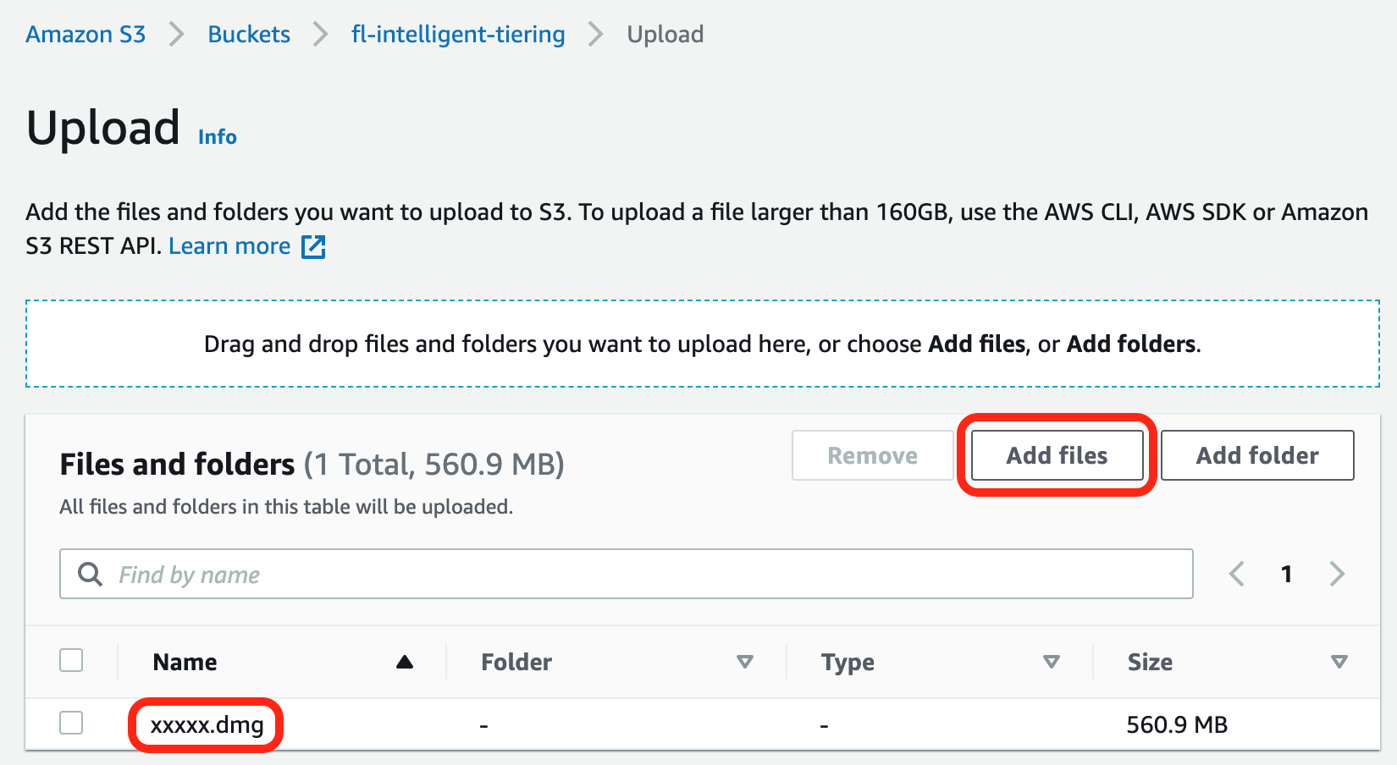Screen dimensions: 1397x765
Task: Sort the table by Folder column arrow
Action: (x=745, y=662)
